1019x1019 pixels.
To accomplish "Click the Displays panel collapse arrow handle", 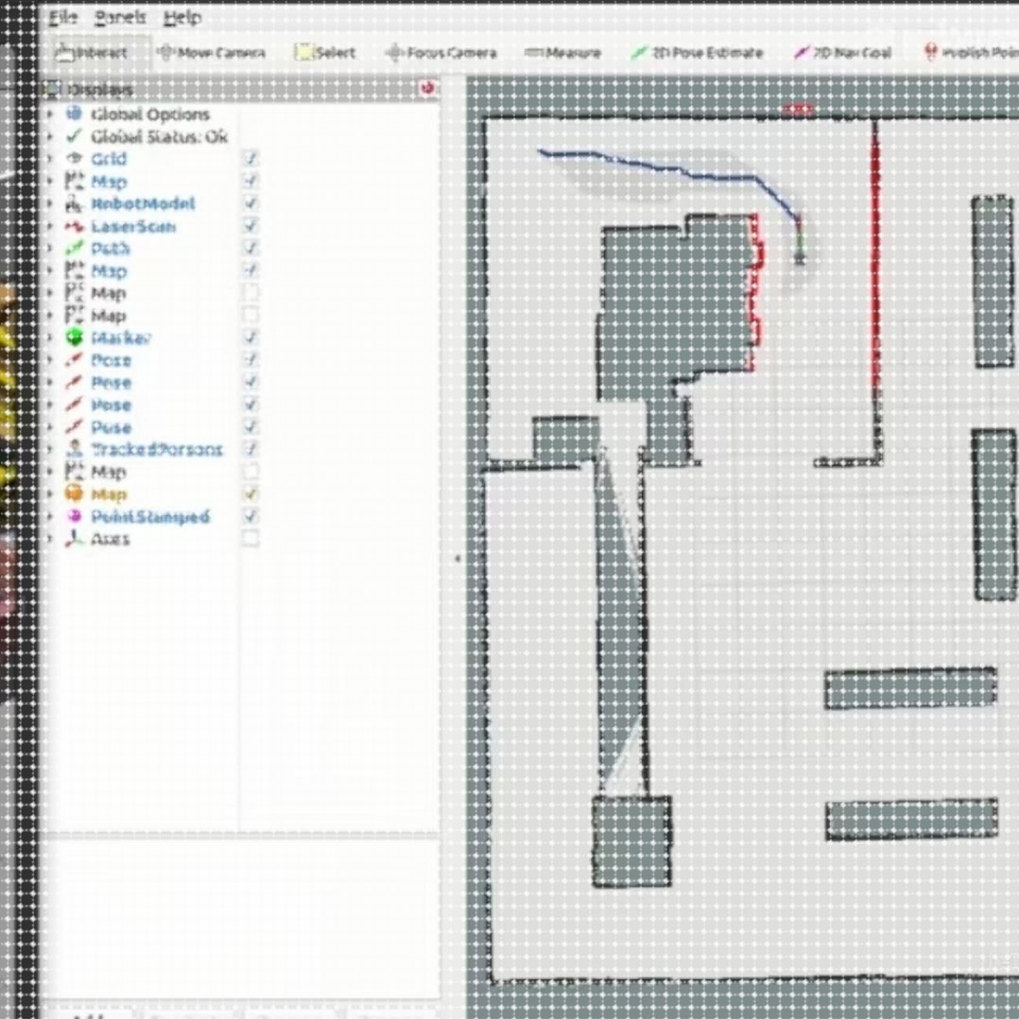I will pyautogui.click(x=458, y=559).
